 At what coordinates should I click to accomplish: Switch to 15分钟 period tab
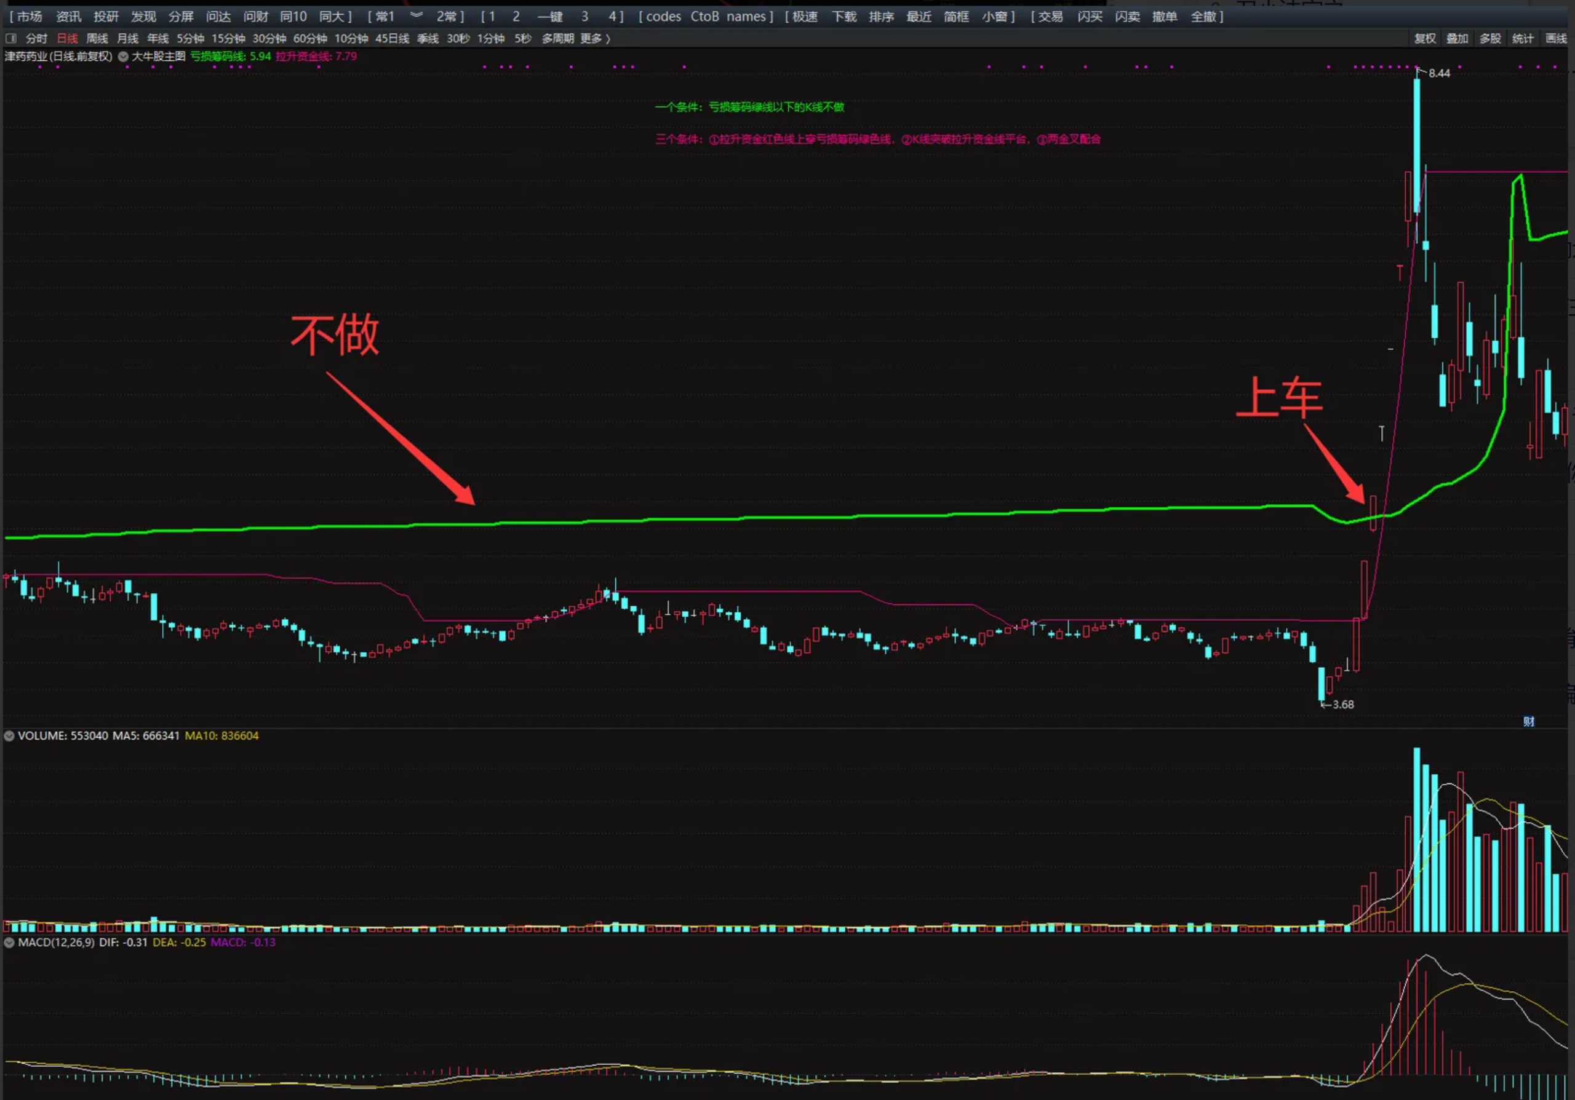click(228, 38)
